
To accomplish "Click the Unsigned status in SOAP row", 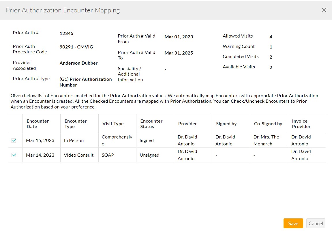I will coord(149,155).
